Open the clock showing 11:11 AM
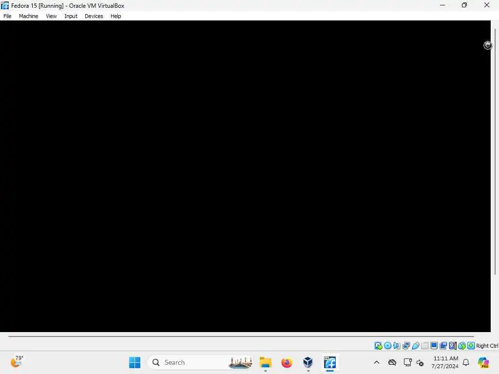Image resolution: width=499 pixels, height=374 pixels. click(445, 362)
